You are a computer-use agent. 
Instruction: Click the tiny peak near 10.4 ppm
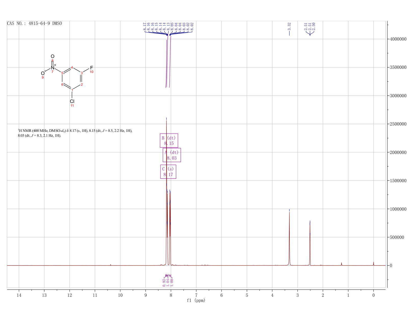pos(110,265)
